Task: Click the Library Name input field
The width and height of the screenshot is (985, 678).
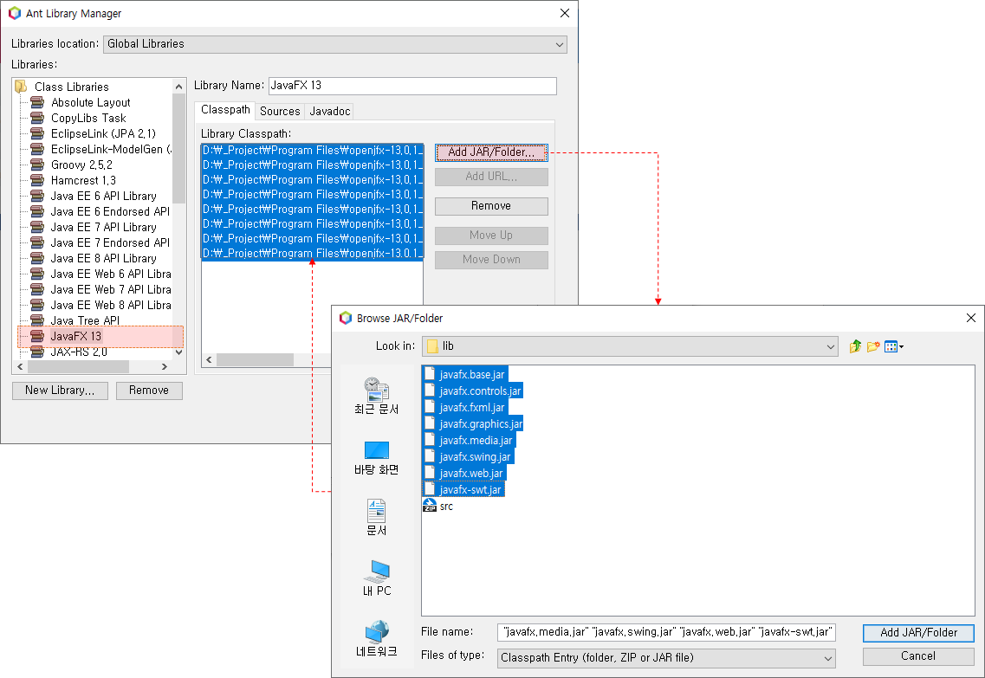Action: (412, 86)
